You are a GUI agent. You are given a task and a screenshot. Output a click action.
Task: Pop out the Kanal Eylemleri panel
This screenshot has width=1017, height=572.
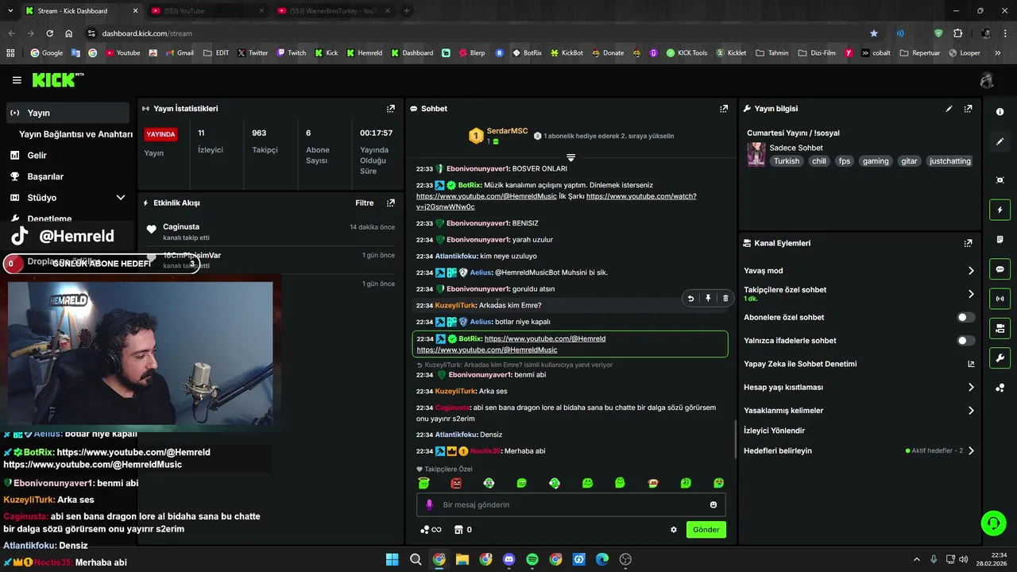coord(968,243)
